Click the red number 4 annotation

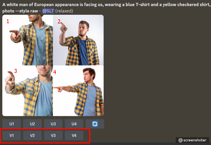55,72
